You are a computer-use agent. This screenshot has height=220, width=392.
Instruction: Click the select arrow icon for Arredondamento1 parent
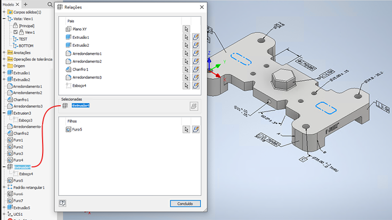[186, 53]
